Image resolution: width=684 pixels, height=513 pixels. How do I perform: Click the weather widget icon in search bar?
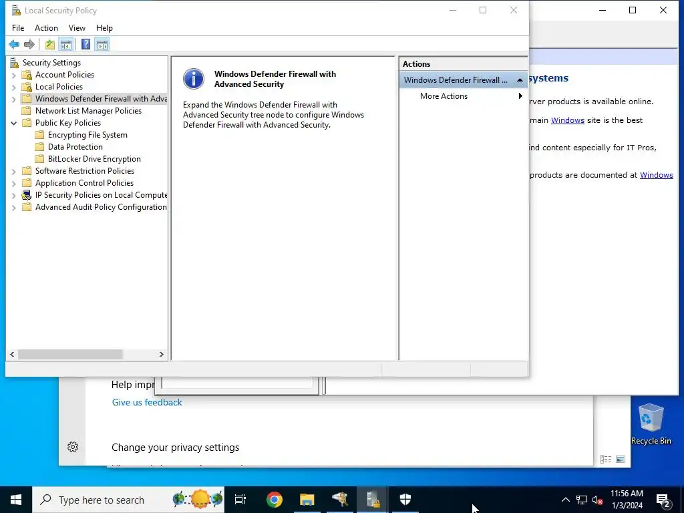198,499
